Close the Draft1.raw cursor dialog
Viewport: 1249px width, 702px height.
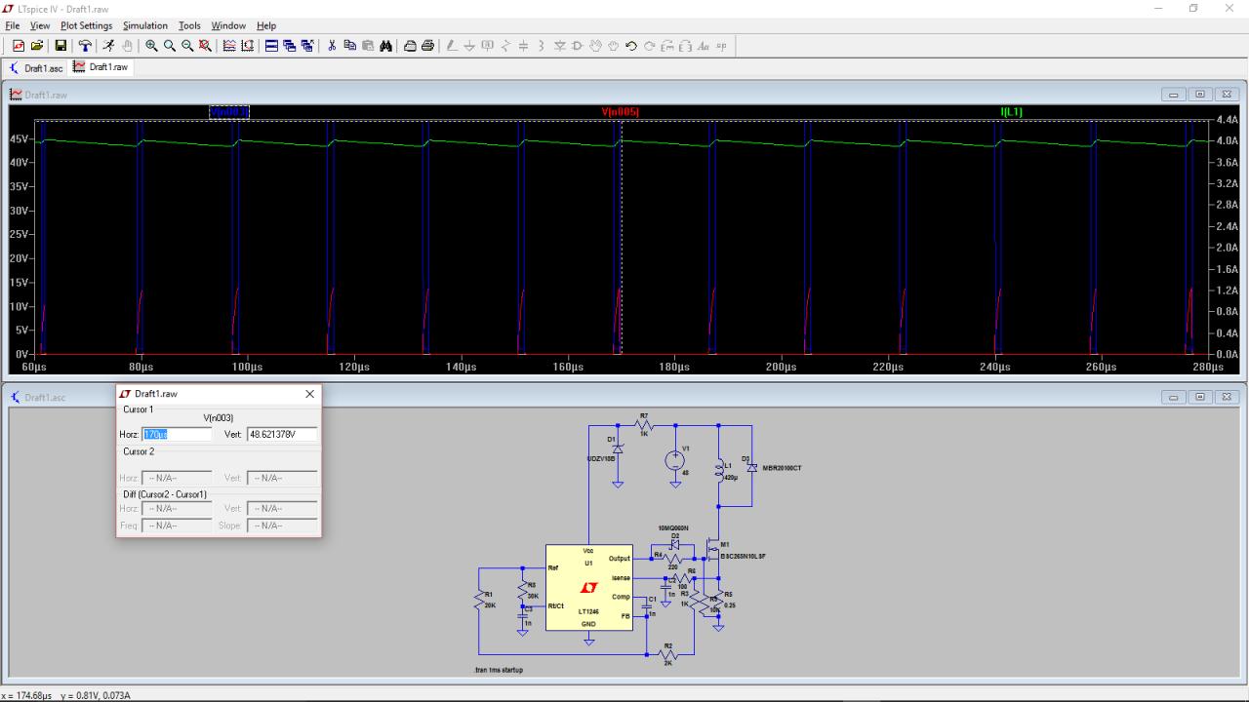point(310,394)
